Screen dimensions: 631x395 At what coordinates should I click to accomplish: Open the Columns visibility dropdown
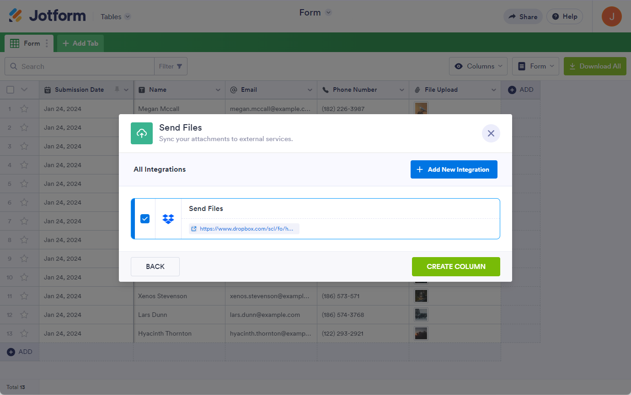pos(478,66)
